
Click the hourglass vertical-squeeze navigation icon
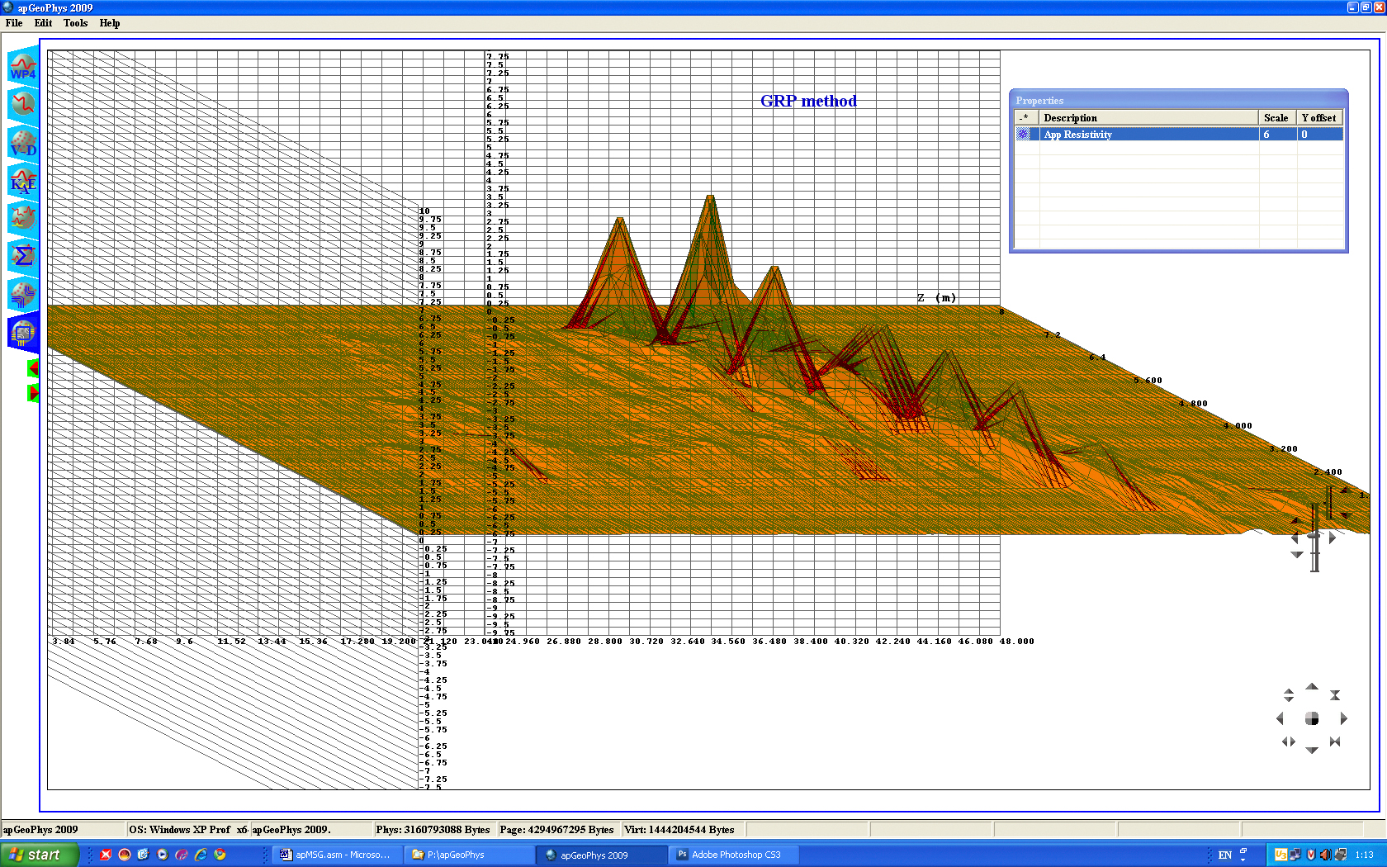[1335, 695]
